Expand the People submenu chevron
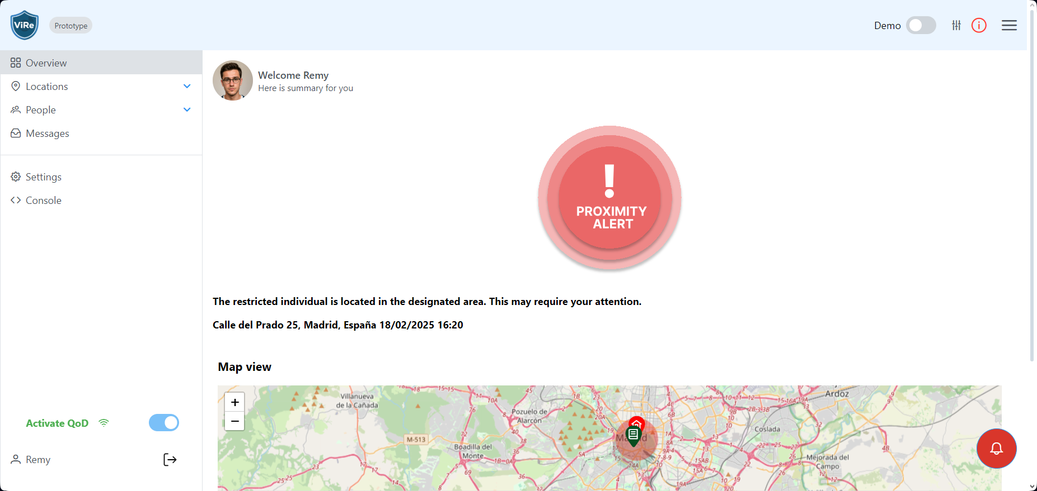The height and width of the screenshot is (491, 1037). pos(187,109)
